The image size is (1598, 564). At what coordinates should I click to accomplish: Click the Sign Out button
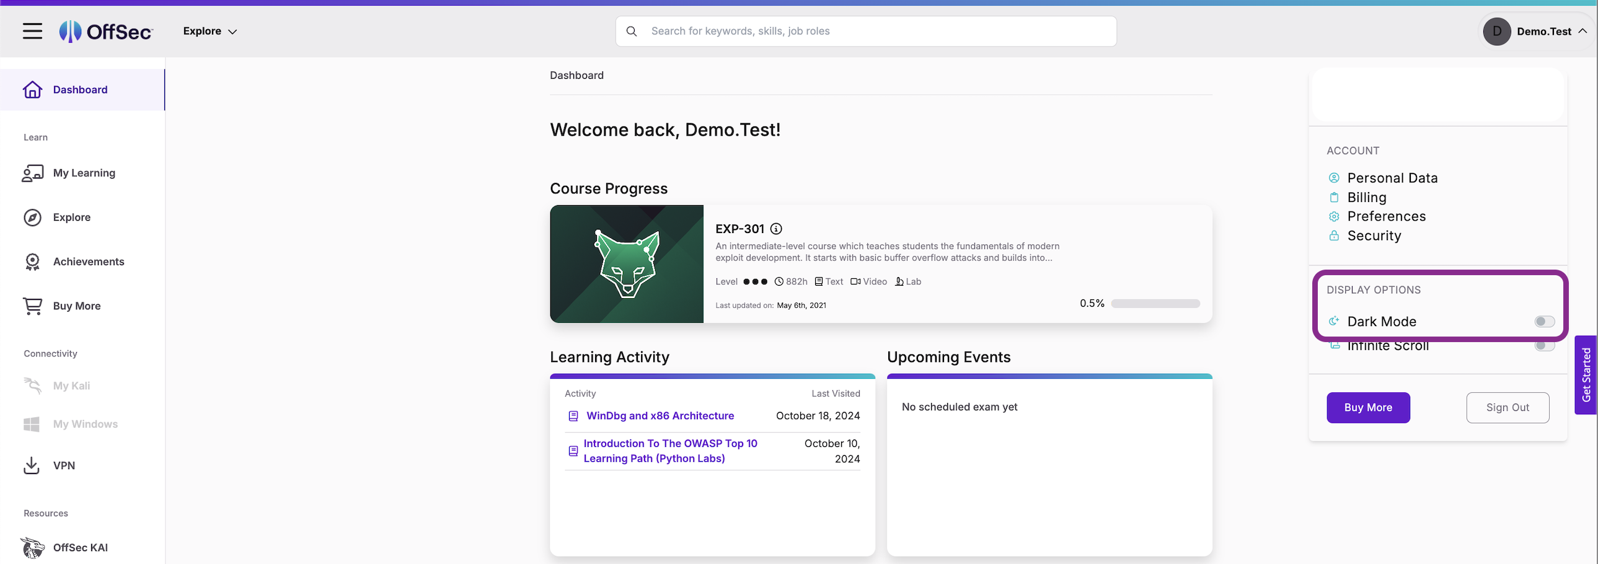(1508, 408)
